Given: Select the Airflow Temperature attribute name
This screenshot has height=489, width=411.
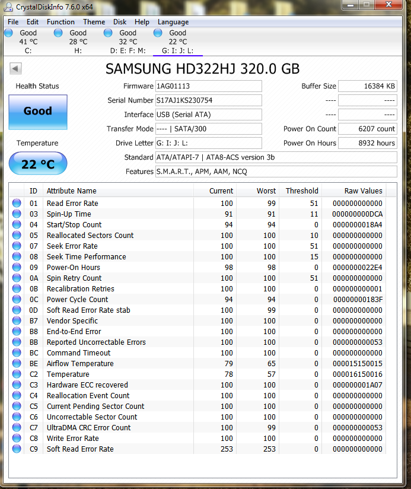Looking at the screenshot, I should click(80, 363).
